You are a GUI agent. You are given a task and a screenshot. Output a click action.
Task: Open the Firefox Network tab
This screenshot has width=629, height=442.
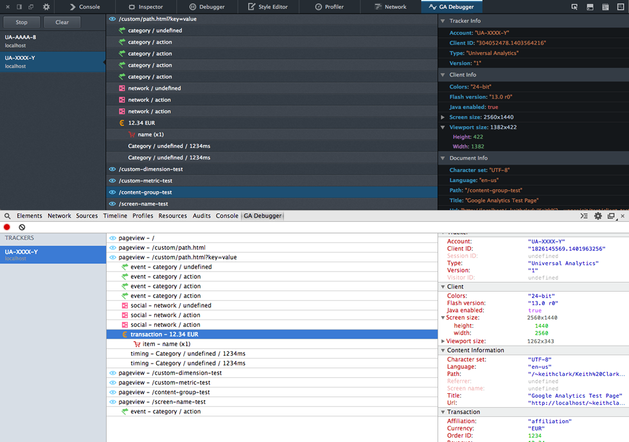click(x=391, y=7)
